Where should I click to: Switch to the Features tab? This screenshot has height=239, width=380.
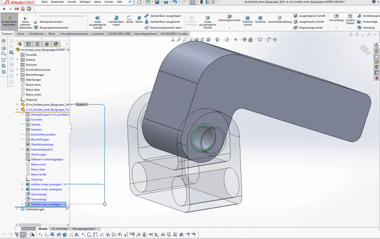pos(7,34)
